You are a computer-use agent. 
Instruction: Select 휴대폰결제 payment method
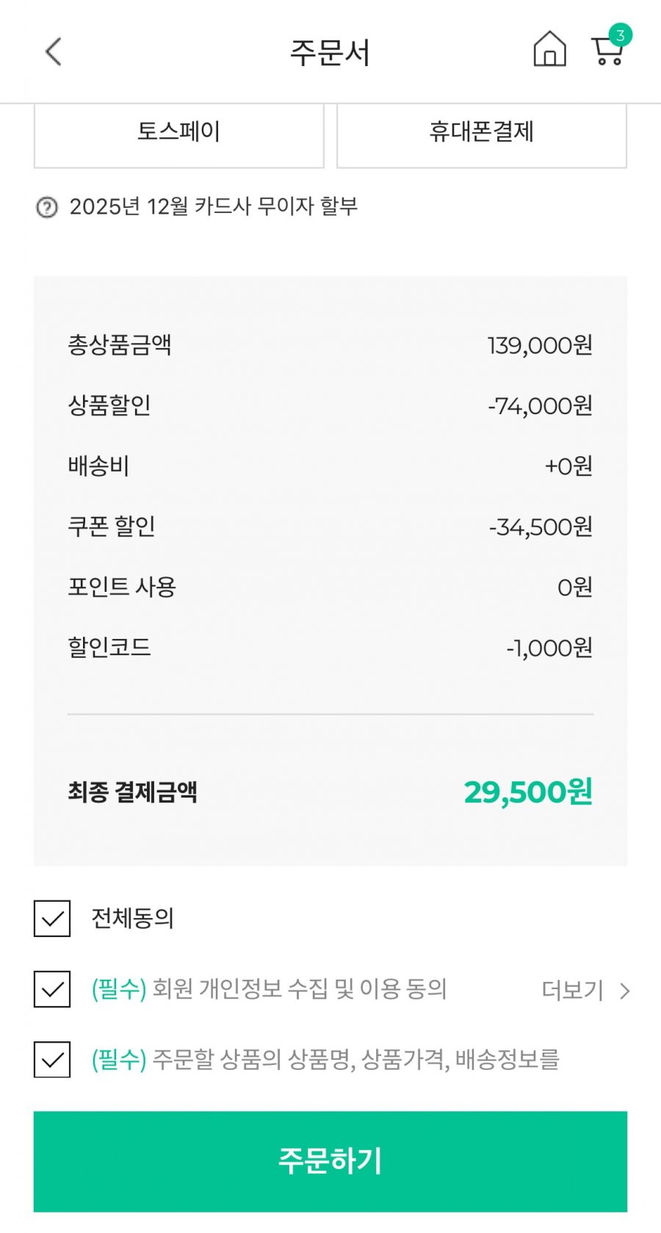(481, 132)
